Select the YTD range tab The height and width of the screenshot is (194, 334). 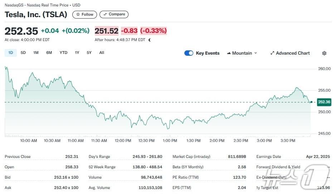(x=63, y=53)
